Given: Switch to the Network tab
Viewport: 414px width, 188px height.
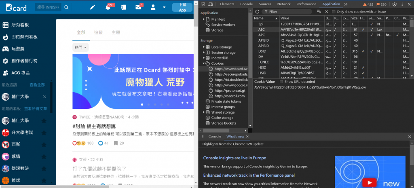Looking at the screenshot, I should tap(284, 4).
